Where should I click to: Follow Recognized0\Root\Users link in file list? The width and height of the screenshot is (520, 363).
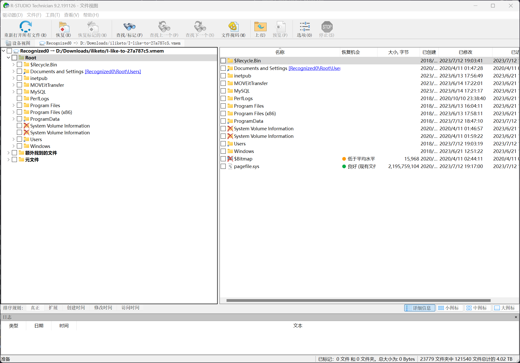(314, 68)
